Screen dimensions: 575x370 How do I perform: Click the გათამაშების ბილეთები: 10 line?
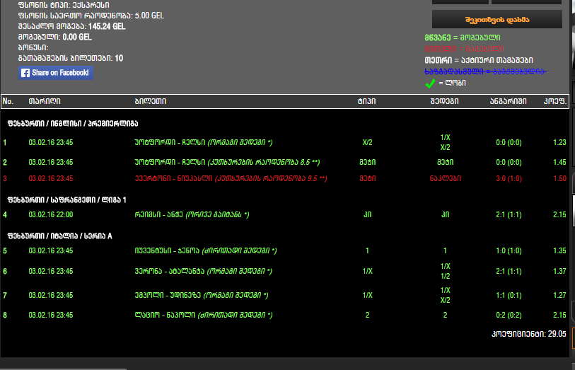coord(71,58)
